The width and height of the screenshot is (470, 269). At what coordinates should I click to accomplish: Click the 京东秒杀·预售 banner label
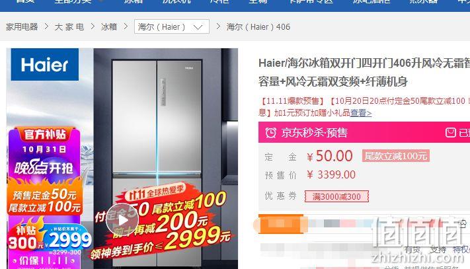315,132
